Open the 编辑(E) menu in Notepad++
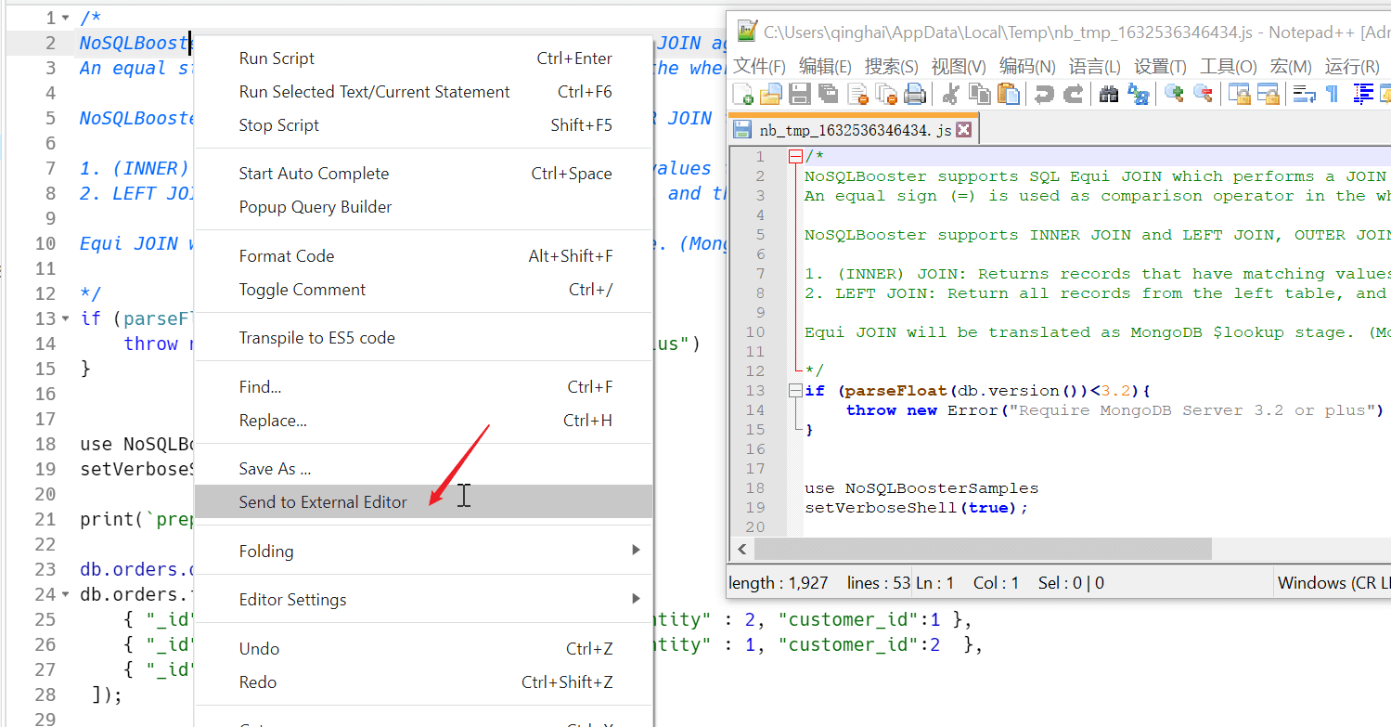1391x727 pixels. click(x=825, y=66)
